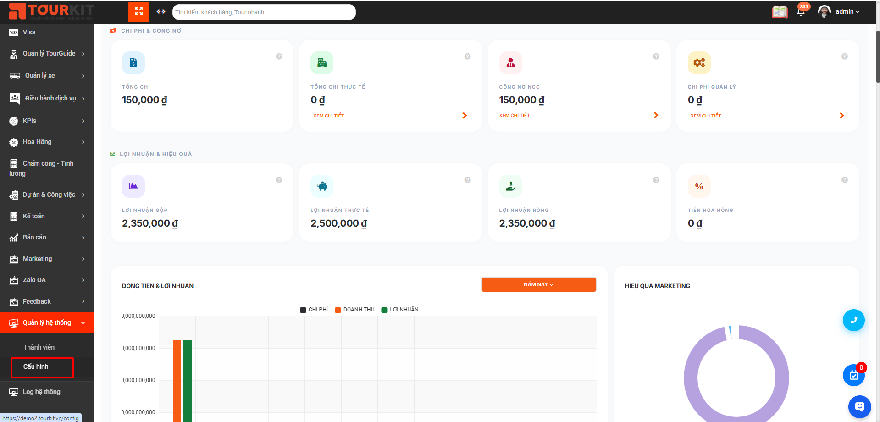
Task: Open the chat support floating icon
Action: [x=859, y=406]
